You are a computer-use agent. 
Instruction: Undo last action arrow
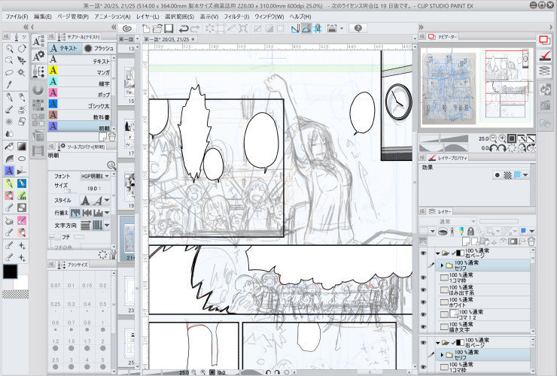(184, 29)
